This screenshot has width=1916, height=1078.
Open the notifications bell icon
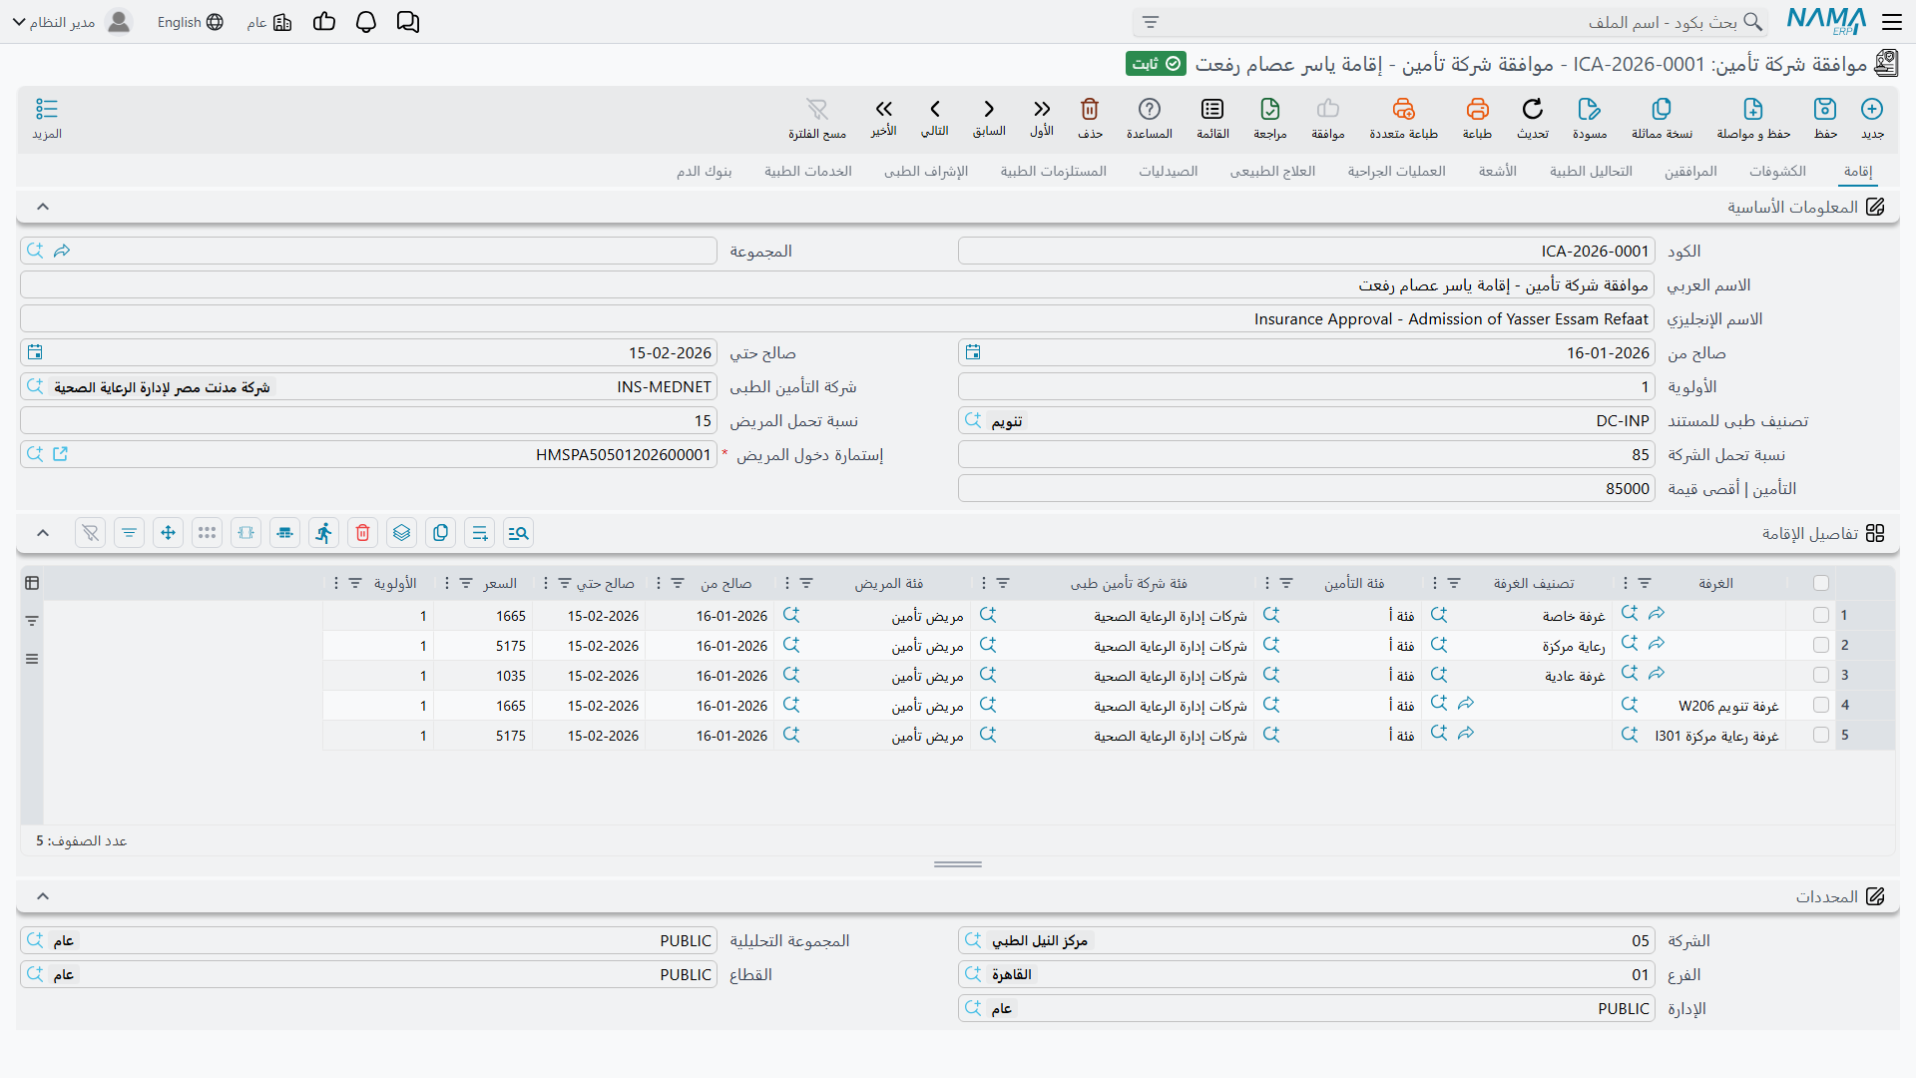(x=366, y=22)
